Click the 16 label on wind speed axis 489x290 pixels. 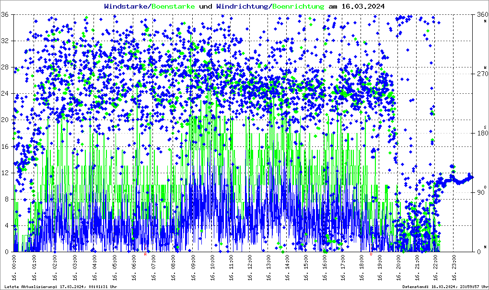pos(5,146)
